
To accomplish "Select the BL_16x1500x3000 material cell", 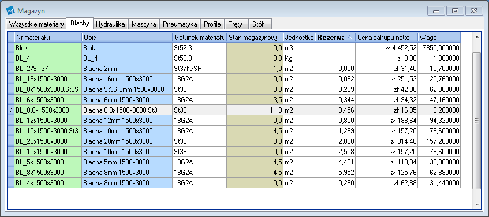I will pyautogui.click(x=48, y=79).
